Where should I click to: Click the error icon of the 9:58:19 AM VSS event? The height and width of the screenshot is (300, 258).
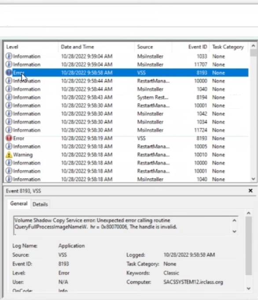tap(9, 138)
